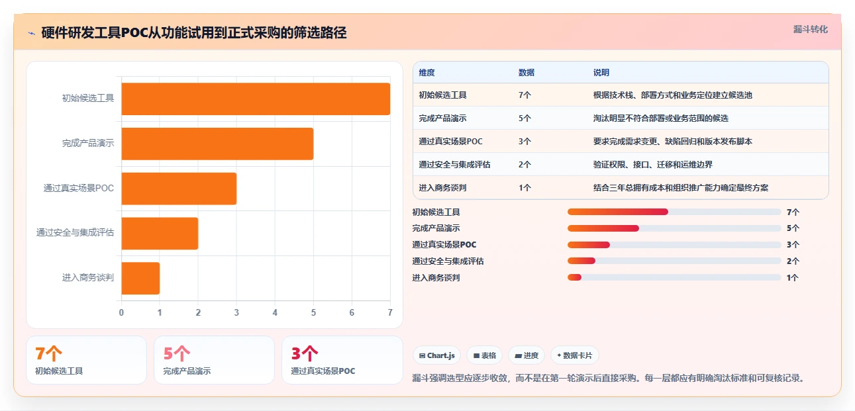Click the 进度 chip
Image resolution: width=855 pixels, height=411 pixels.
click(x=527, y=355)
